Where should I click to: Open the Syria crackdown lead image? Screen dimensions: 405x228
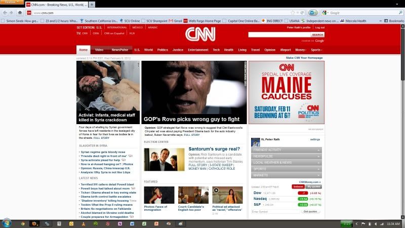click(108, 86)
